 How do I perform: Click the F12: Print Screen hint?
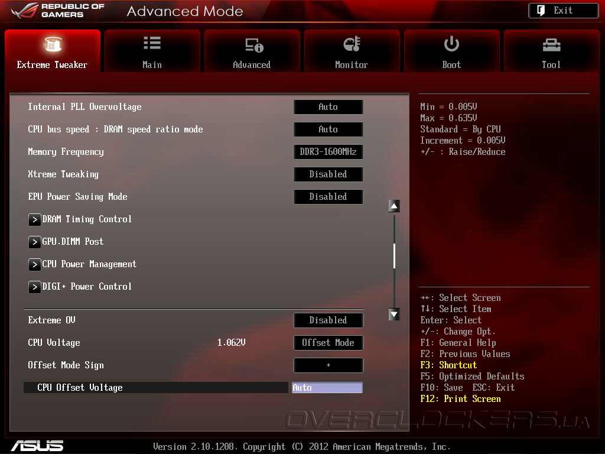pos(460,399)
